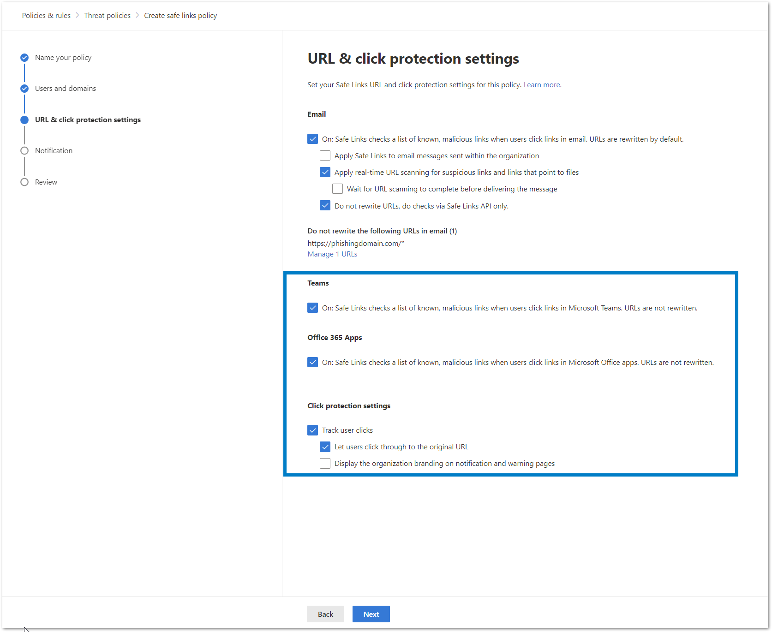Click the Teams section heading
772x632 pixels.
318,283
